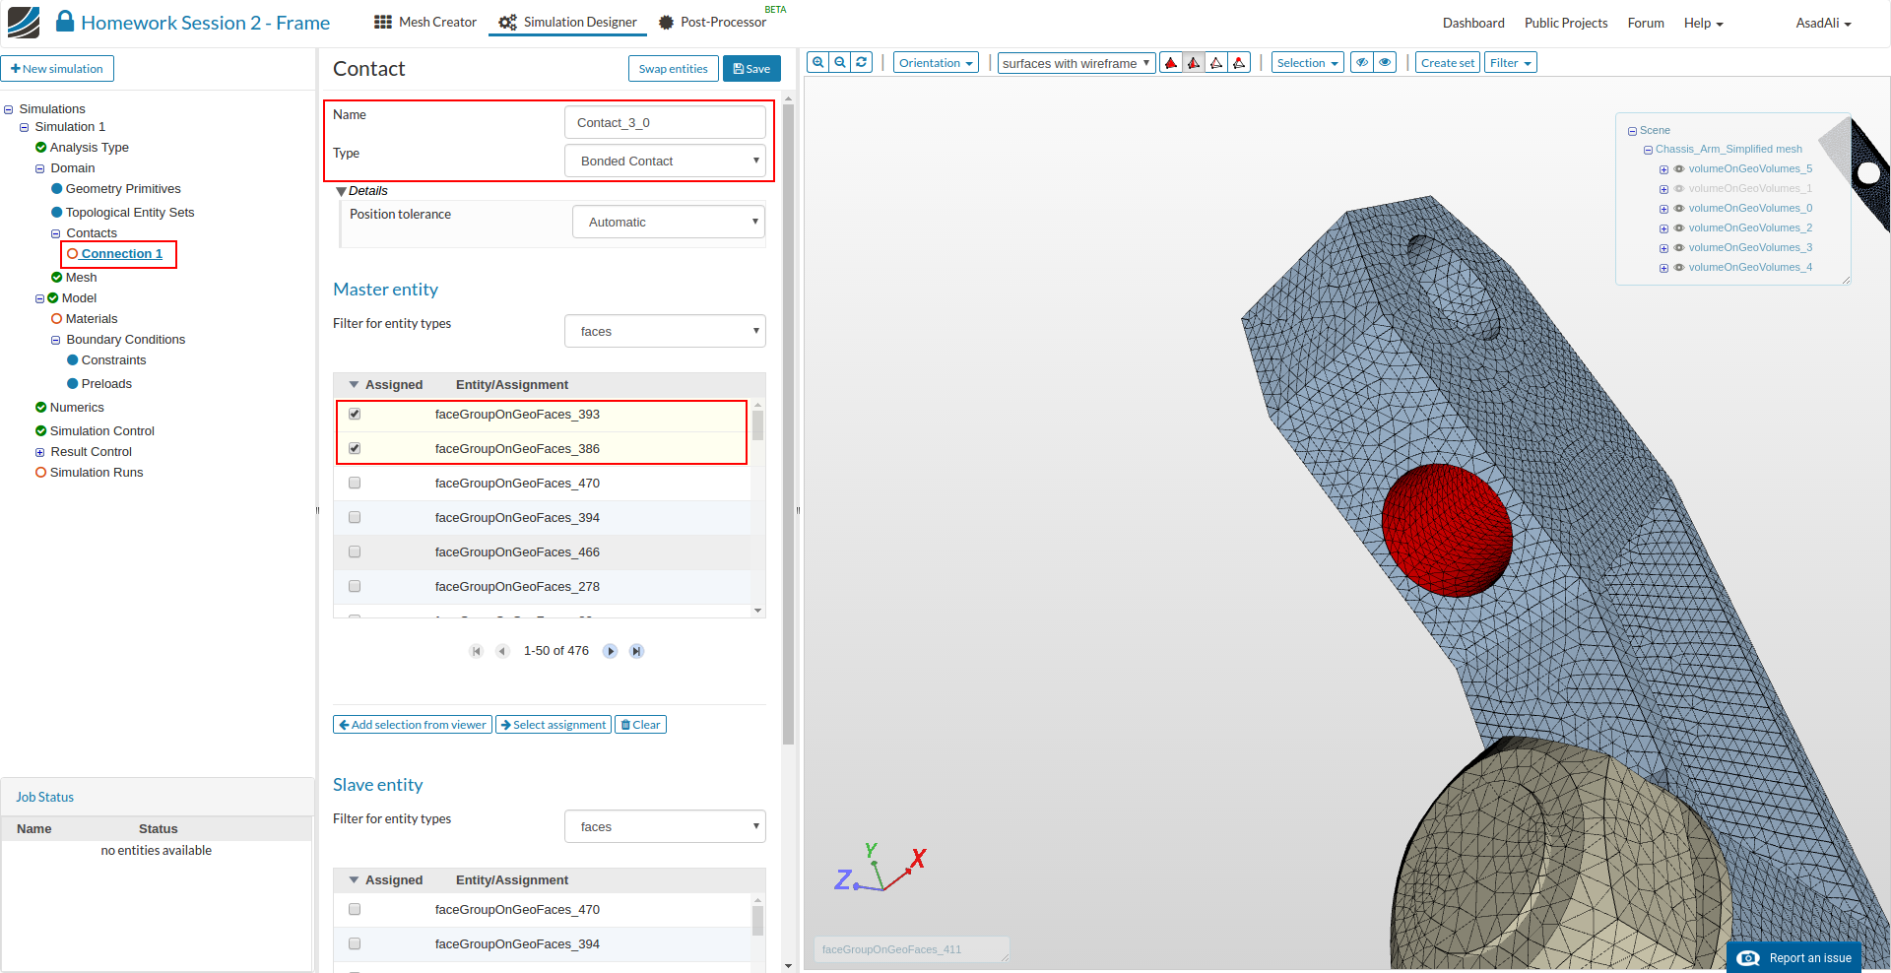Hide volumeOnGeoVolumes_5 using its eye icon

[x=1679, y=169]
